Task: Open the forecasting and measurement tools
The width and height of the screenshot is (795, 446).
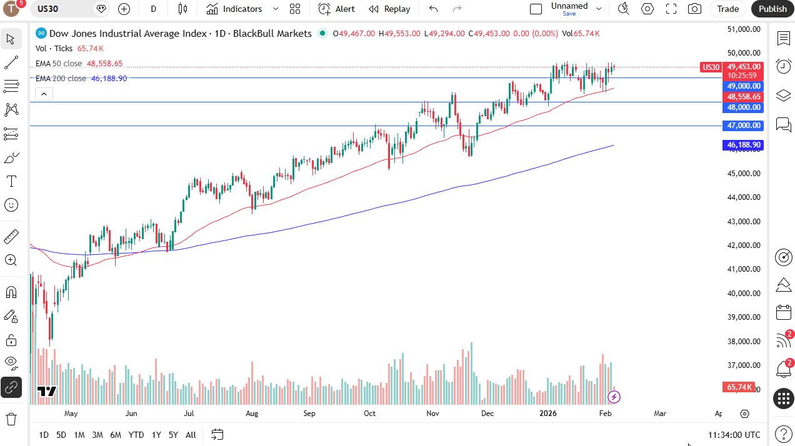Action: 11,134
